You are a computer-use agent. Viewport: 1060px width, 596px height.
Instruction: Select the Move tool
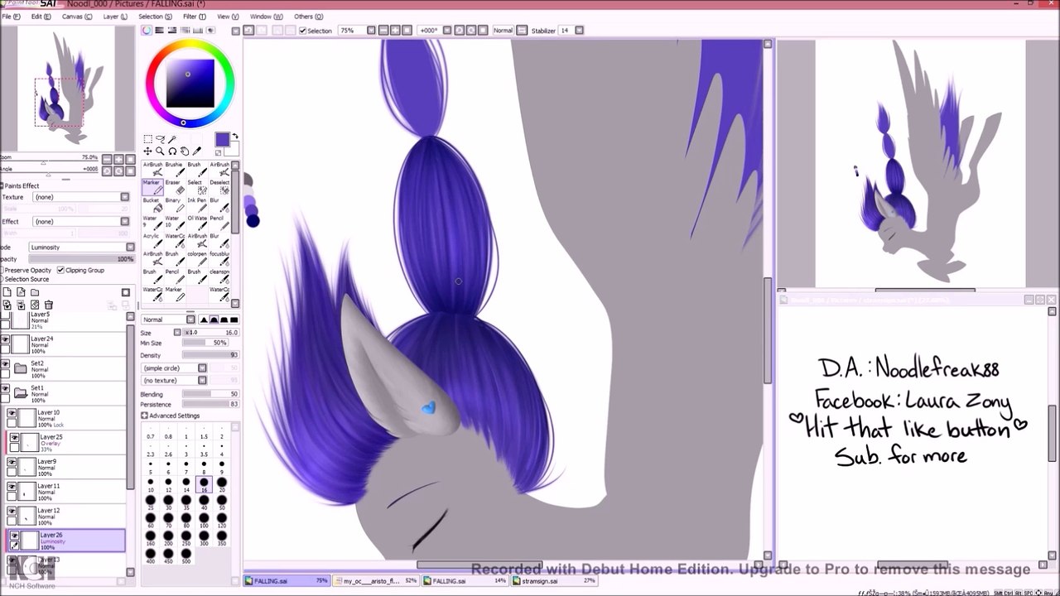coord(147,151)
